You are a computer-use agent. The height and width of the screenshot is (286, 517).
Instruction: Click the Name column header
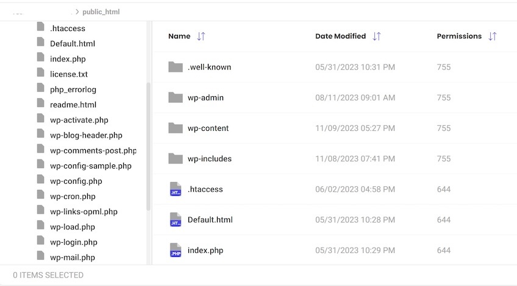pos(179,36)
